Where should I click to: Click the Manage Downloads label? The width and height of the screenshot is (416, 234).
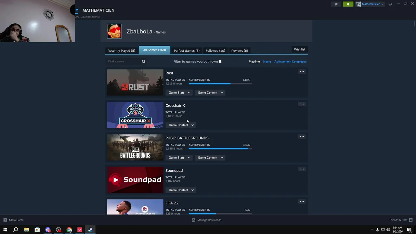click(209, 220)
